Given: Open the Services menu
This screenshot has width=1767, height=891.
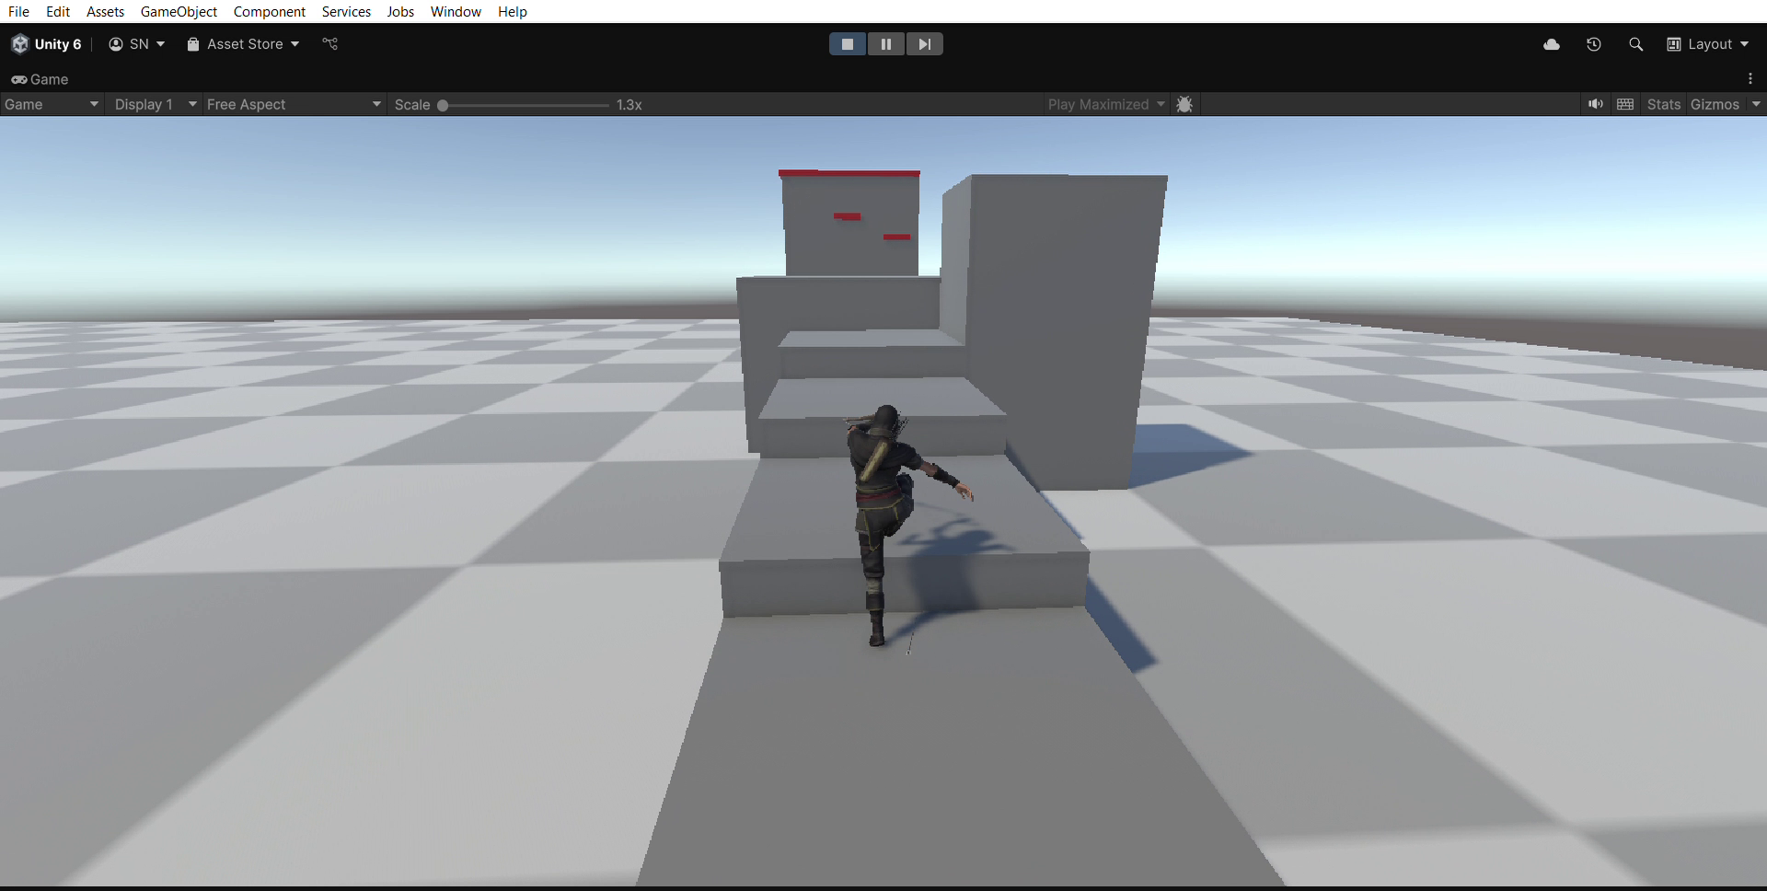Looking at the screenshot, I should (346, 11).
